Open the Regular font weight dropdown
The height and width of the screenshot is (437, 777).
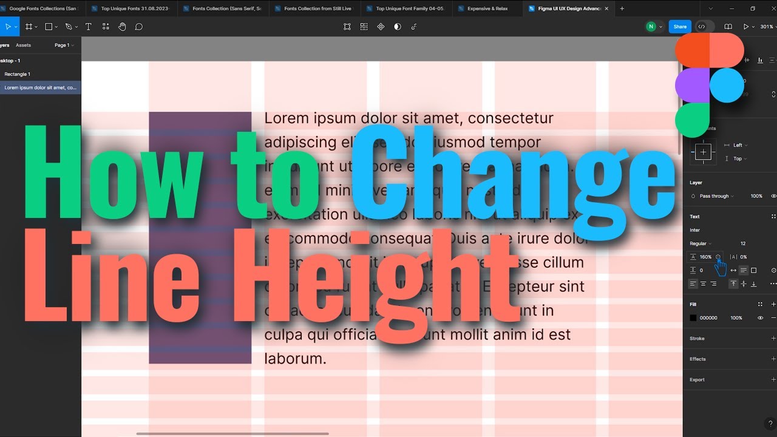tap(699, 243)
